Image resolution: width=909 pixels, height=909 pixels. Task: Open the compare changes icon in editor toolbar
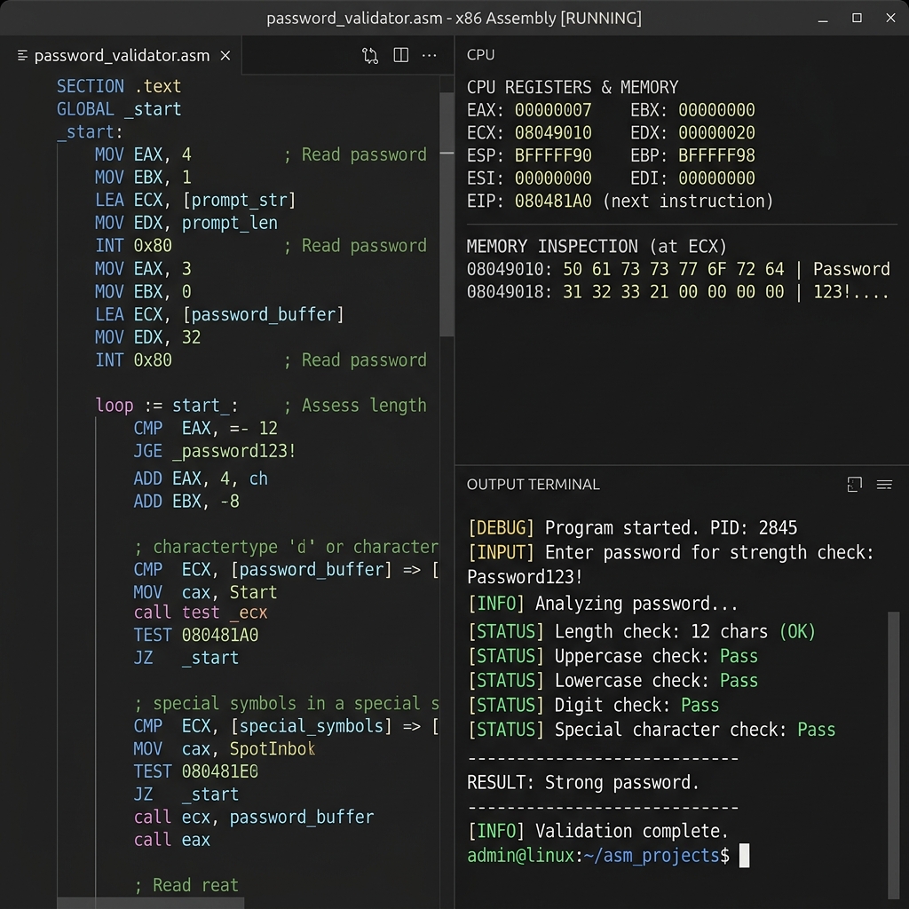370,56
